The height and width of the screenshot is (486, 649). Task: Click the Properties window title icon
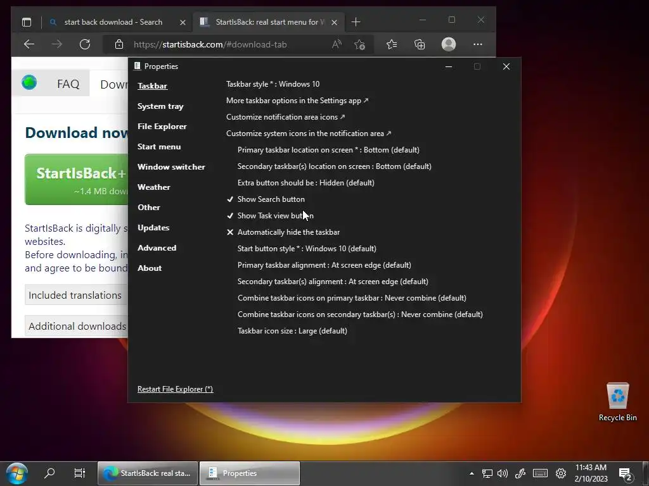point(138,66)
